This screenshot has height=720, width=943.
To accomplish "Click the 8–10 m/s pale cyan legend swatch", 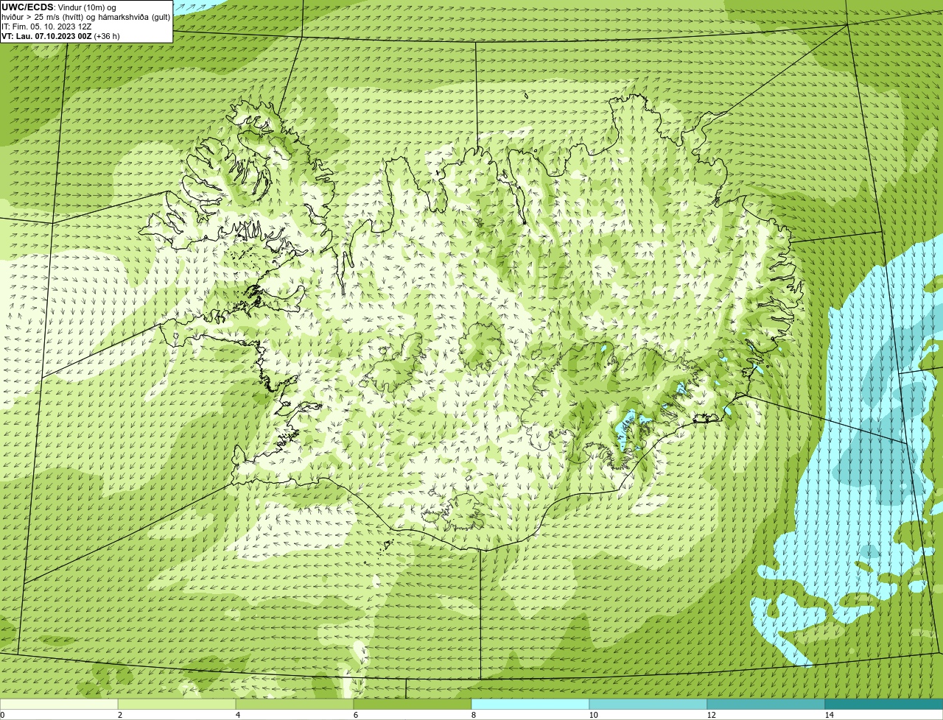I will click(530, 704).
